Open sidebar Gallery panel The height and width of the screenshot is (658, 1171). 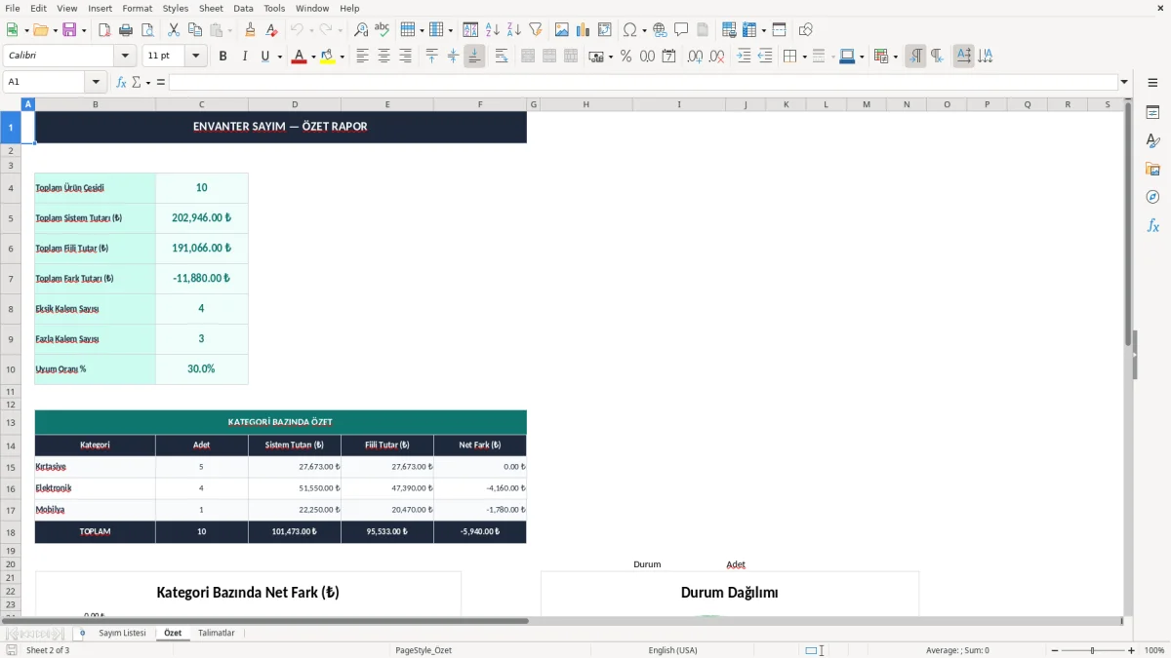pos(1152,169)
